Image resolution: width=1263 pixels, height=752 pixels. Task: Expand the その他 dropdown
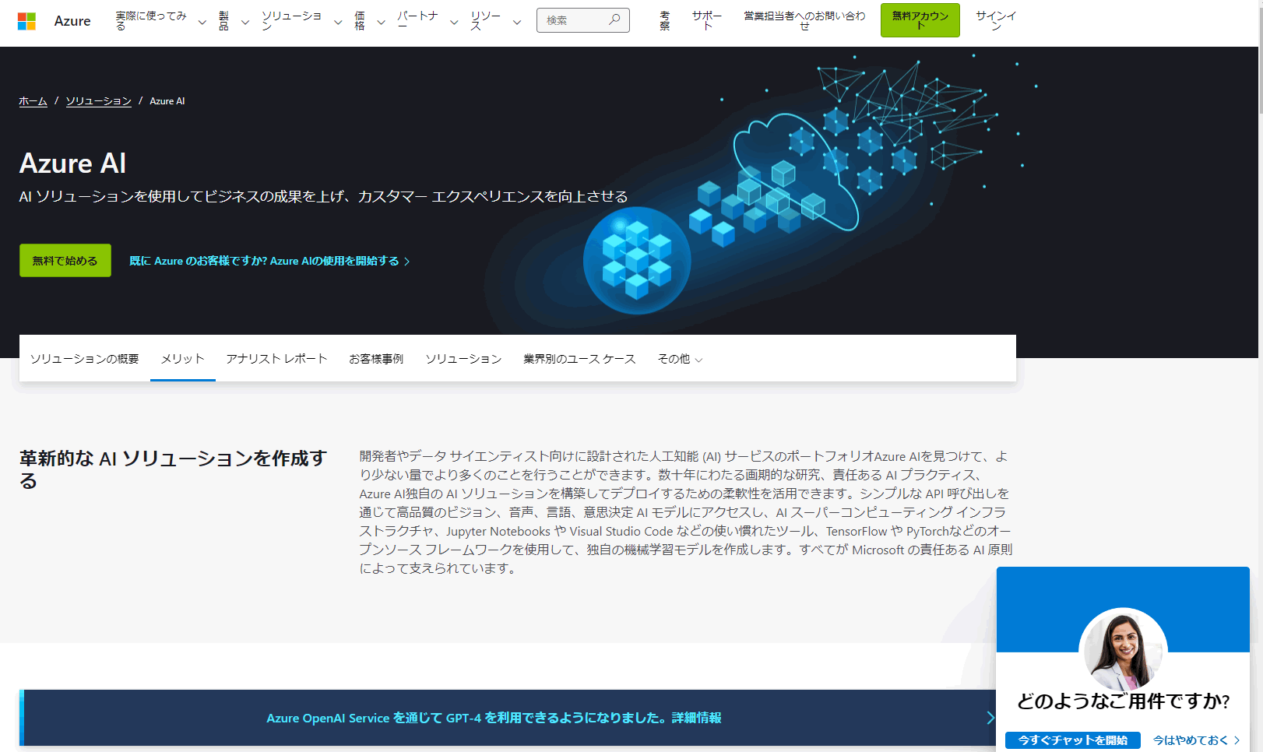680,359
